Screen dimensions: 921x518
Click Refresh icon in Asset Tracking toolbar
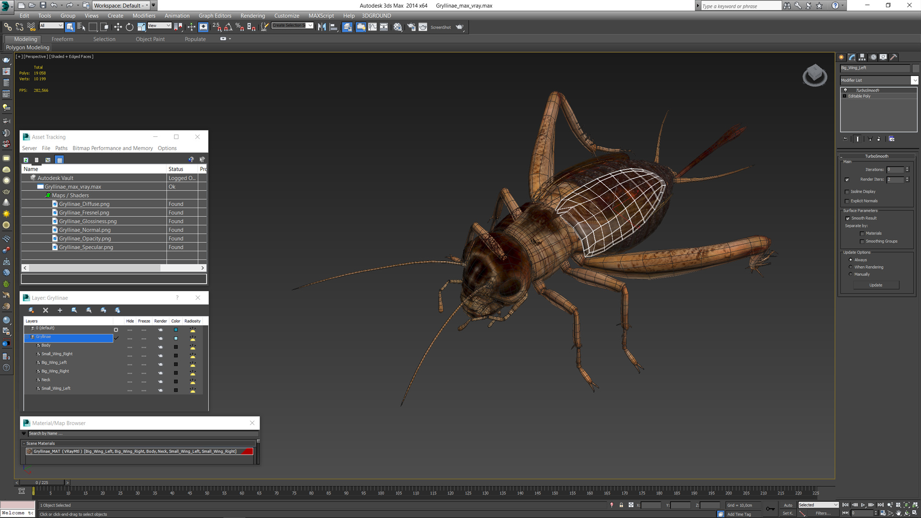(26, 160)
